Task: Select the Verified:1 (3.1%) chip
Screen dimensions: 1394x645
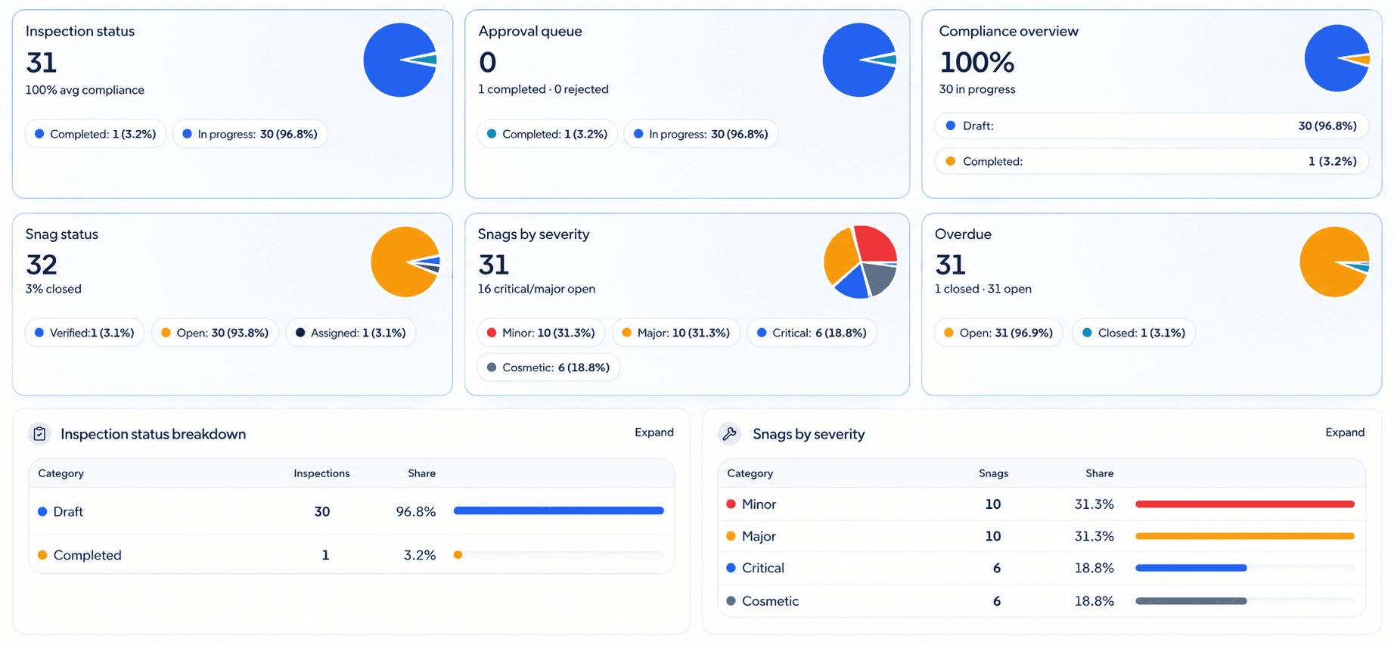Action: pos(85,333)
